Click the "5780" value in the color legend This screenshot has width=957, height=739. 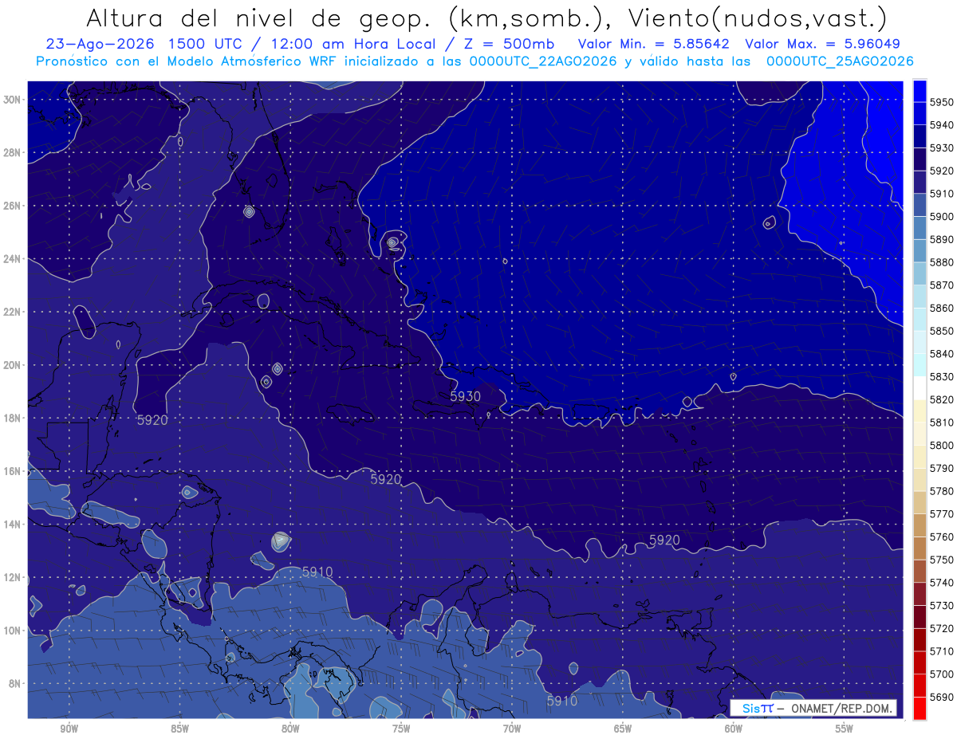tap(941, 491)
